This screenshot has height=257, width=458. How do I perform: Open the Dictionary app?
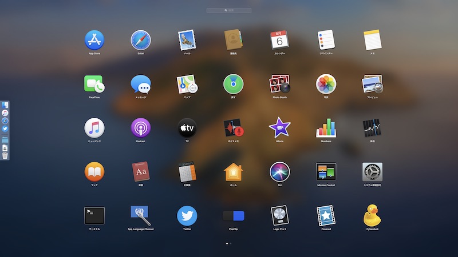click(x=141, y=172)
